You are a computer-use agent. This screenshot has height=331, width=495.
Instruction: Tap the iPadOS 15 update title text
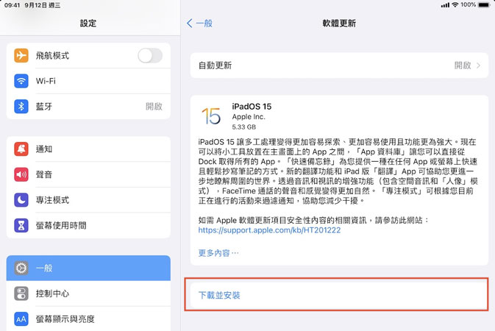pyautogui.click(x=252, y=107)
